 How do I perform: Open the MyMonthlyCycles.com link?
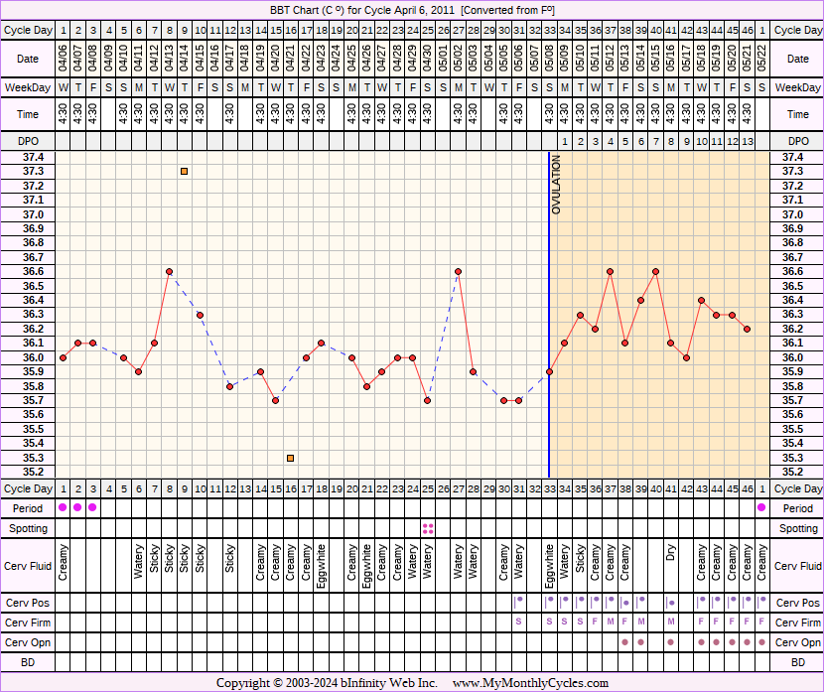tap(530, 683)
